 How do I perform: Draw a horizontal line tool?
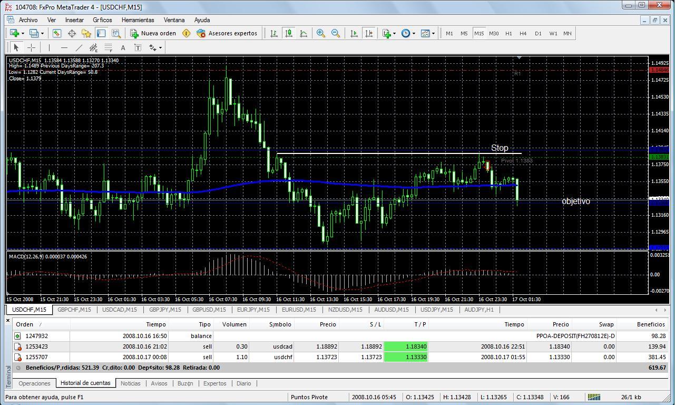(x=64, y=47)
